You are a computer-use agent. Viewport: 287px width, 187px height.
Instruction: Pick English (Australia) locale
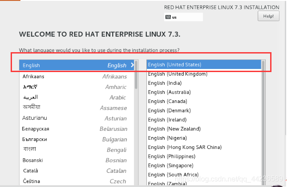coord(204,92)
